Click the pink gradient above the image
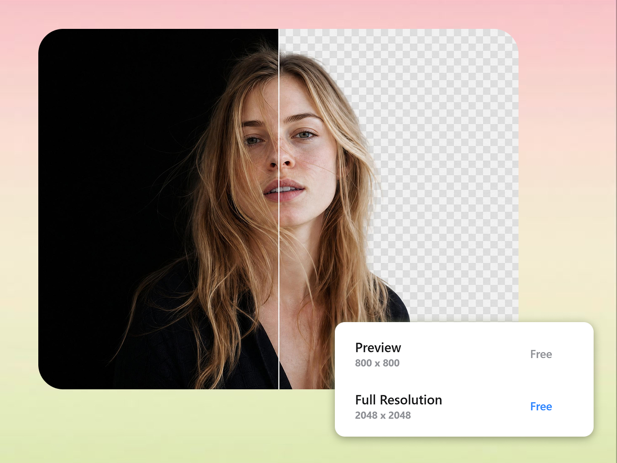Image resolution: width=617 pixels, height=463 pixels. point(308,14)
